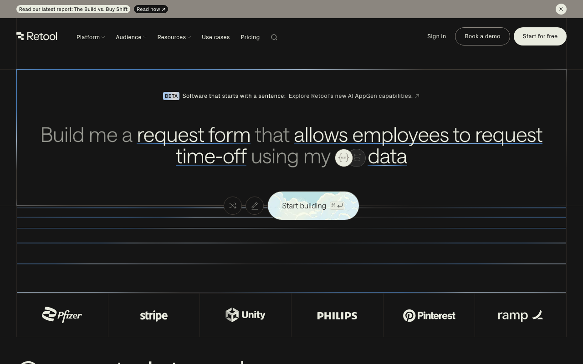The image size is (583, 364).
Task: Click the Sign in link
Action: coord(436,36)
